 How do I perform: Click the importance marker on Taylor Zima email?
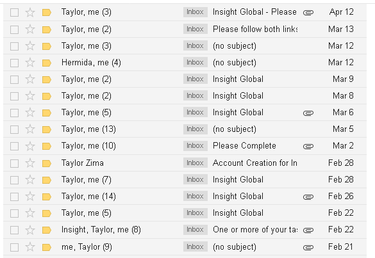pos(47,163)
